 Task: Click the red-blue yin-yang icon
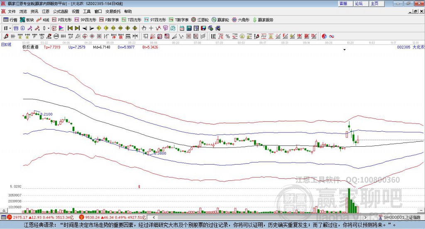324,36
